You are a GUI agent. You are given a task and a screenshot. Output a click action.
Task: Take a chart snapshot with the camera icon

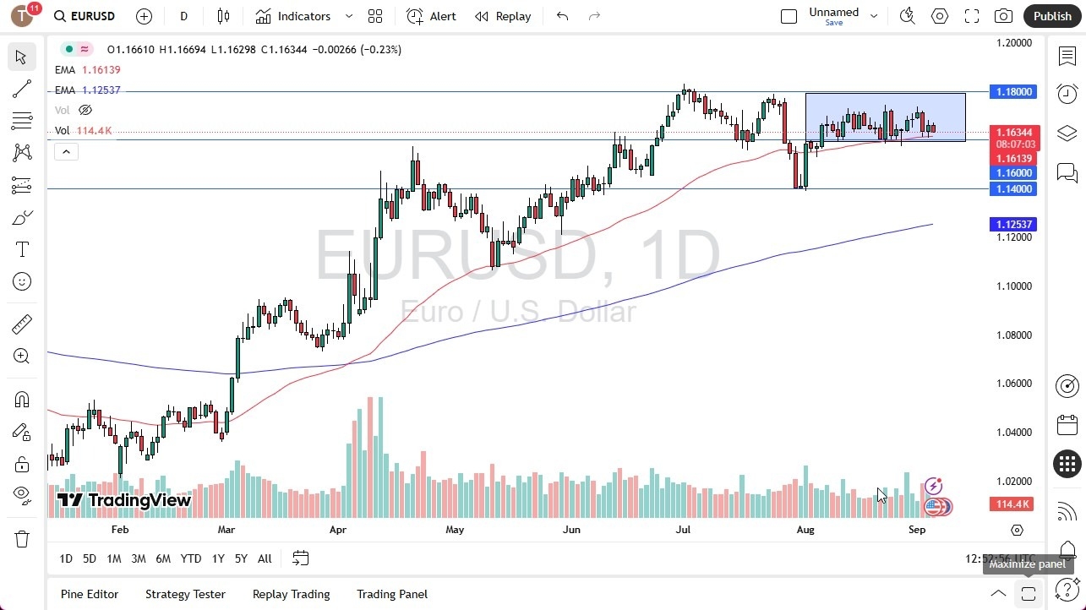point(1002,15)
